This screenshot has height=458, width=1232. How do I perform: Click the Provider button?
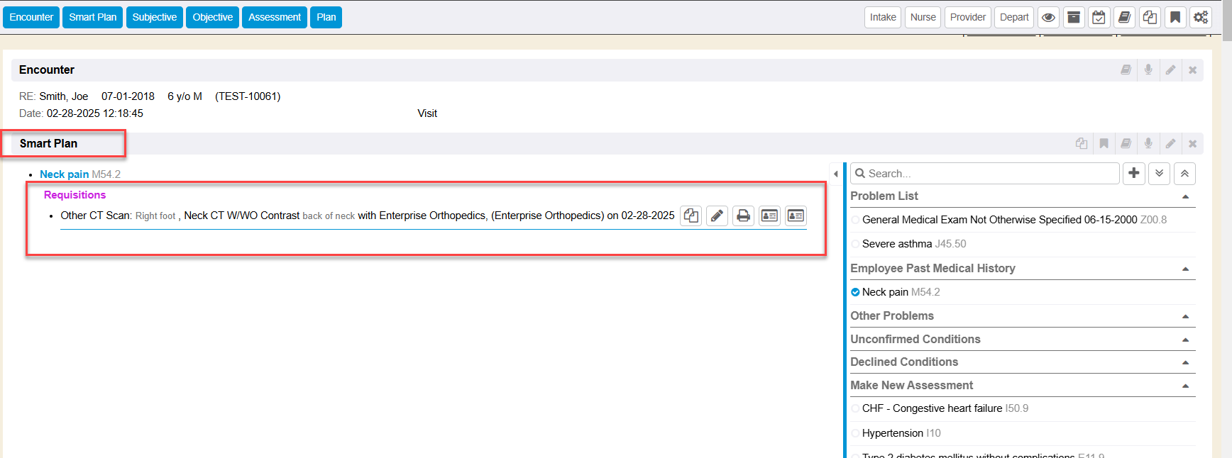(x=968, y=17)
